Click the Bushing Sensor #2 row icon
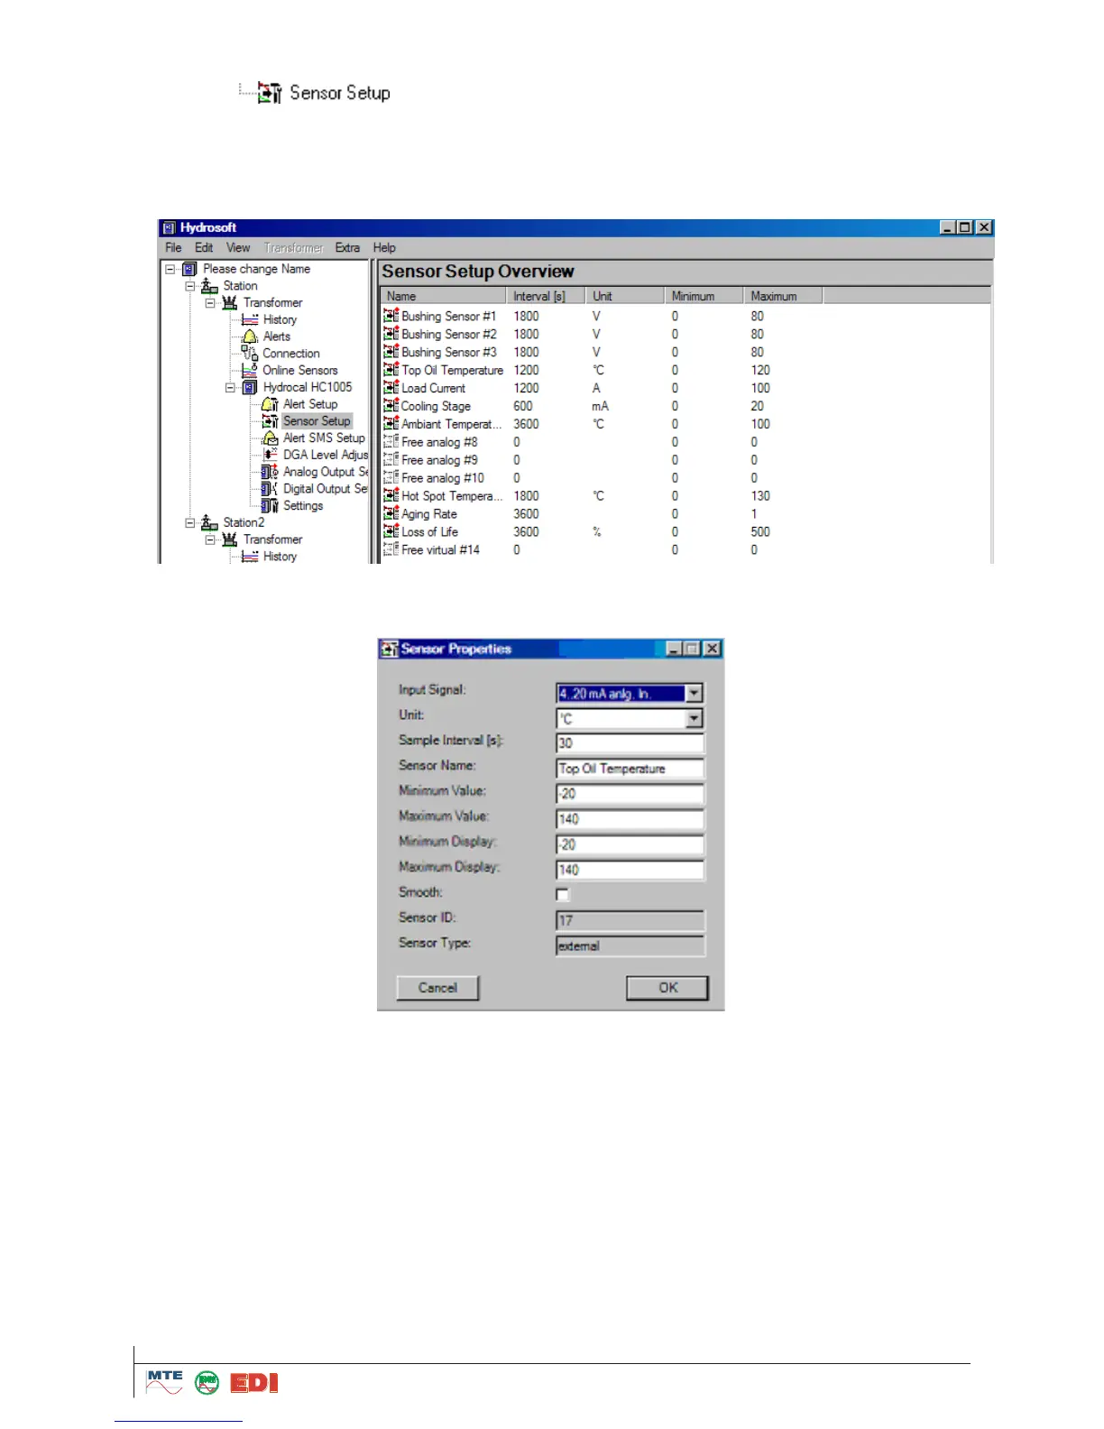1104x1429 pixels. 391,333
